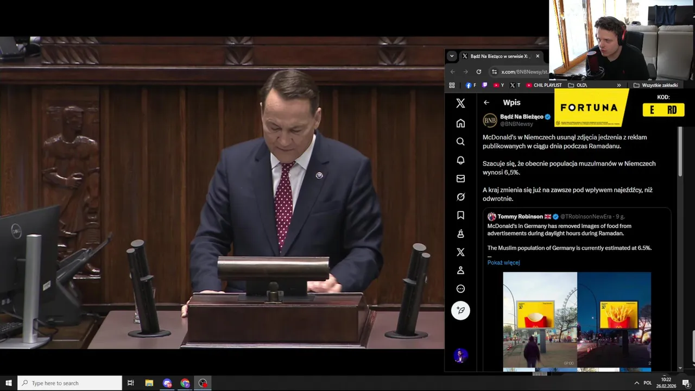Open the apps grid bookmark icon
This screenshot has height=391, width=695.
(x=452, y=85)
